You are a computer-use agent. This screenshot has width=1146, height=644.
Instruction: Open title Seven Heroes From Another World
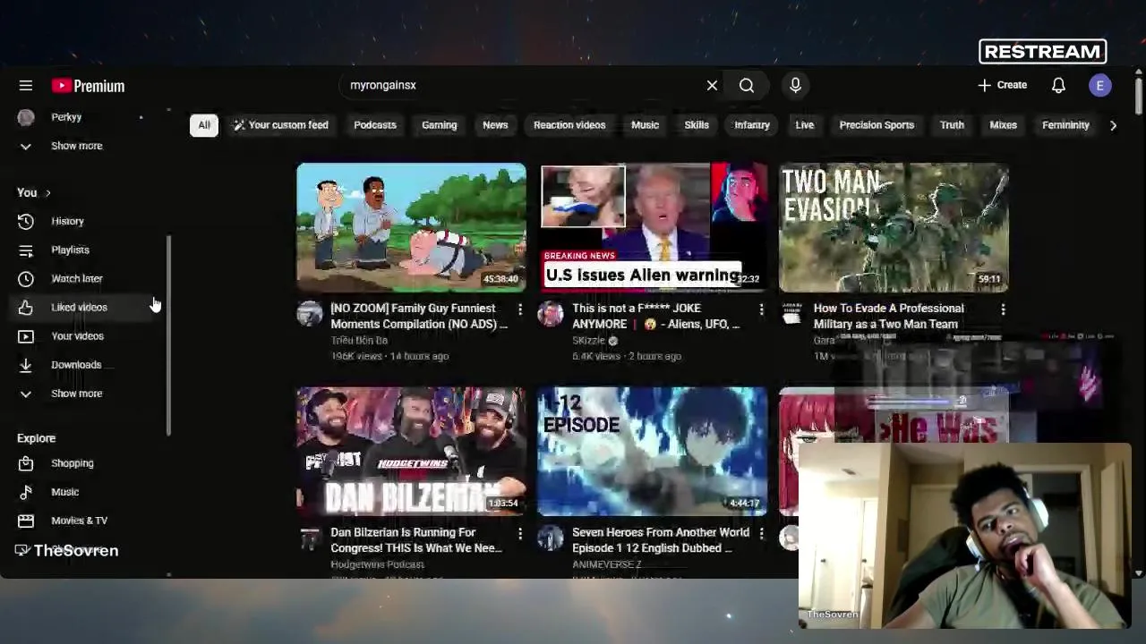point(661,540)
